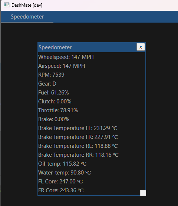Click the Airspeed 147 MPH reading
178x206 pixels.
(x=62, y=66)
